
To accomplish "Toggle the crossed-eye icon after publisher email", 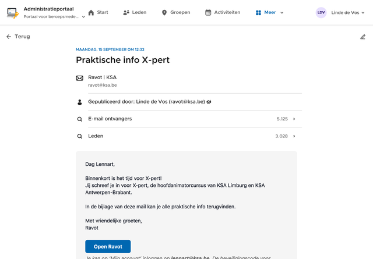I will click(209, 102).
